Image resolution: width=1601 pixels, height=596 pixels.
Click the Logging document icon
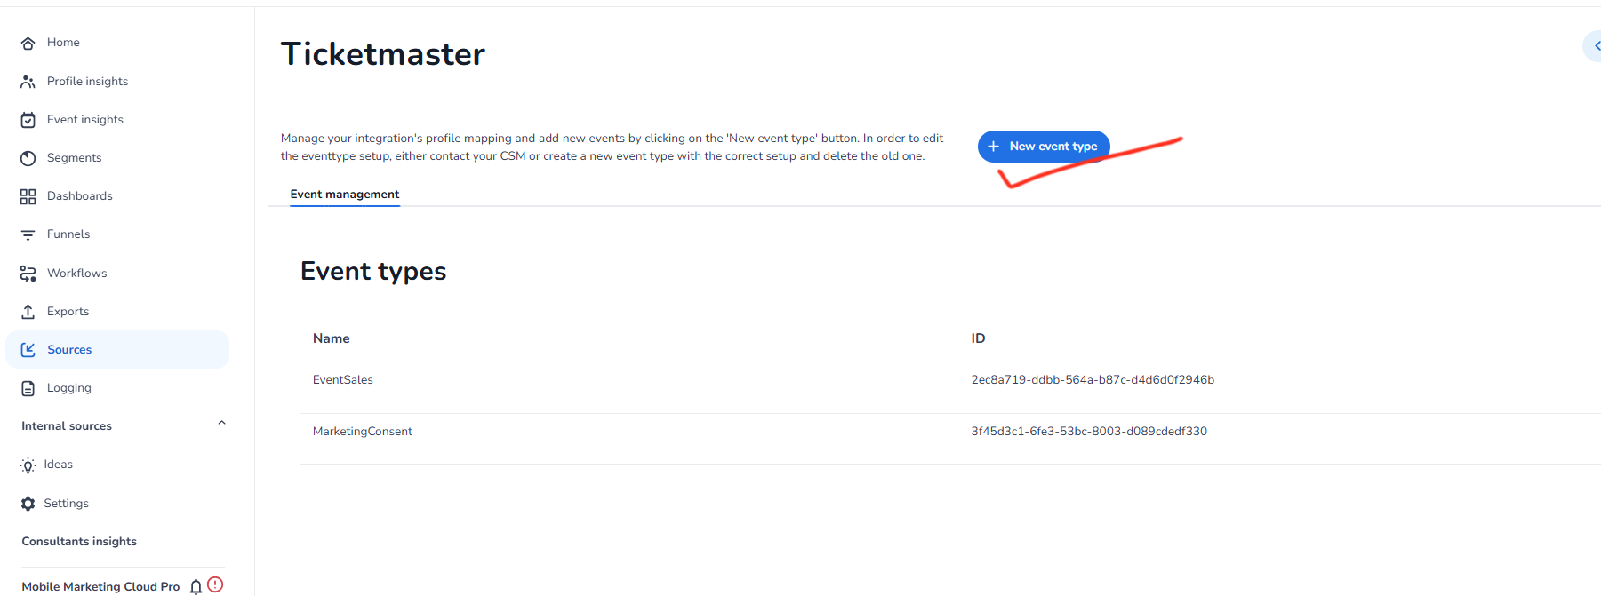[28, 388]
